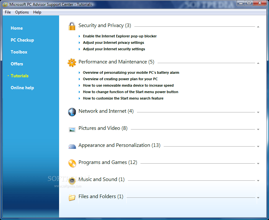The width and height of the screenshot is (269, 220).
Task: Open Enable the Internet Explorer pop-up blocker
Action: (x=120, y=36)
